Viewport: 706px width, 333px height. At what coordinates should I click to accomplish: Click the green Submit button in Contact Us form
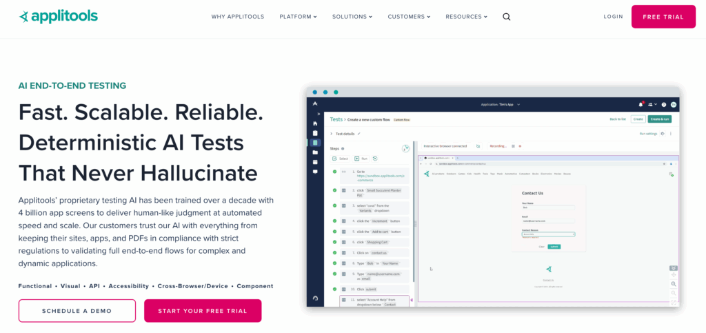click(554, 247)
